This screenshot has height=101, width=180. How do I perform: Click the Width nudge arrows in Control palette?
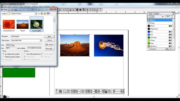pos(83,90)
